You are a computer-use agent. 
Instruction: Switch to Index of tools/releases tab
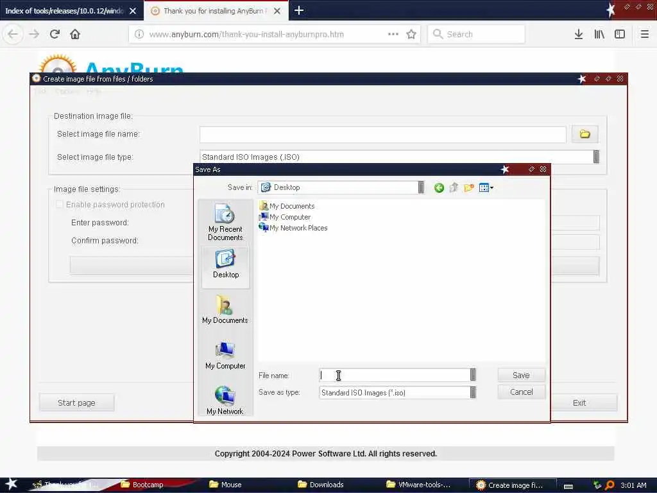click(64, 11)
